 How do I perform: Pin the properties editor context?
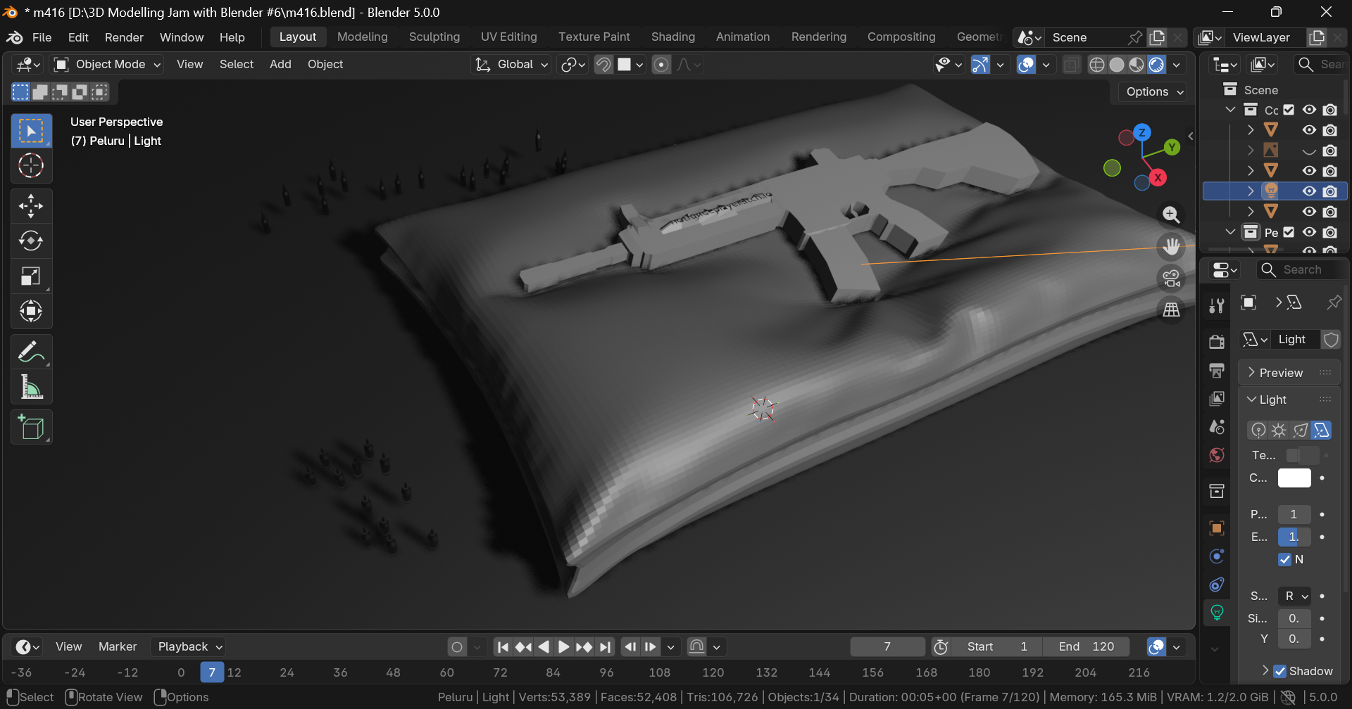pos(1334,302)
